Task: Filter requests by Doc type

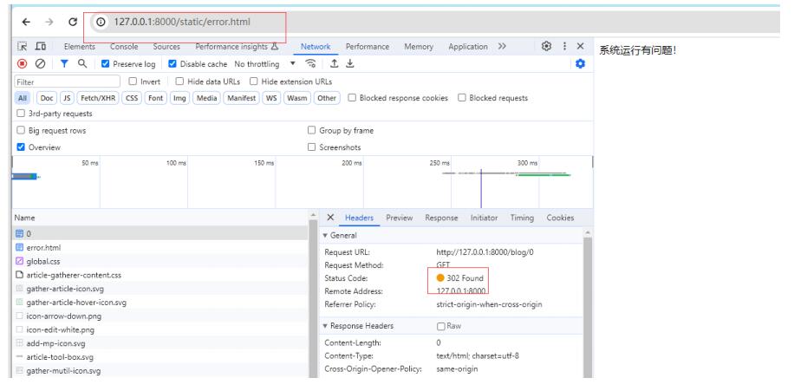Action: (x=47, y=98)
